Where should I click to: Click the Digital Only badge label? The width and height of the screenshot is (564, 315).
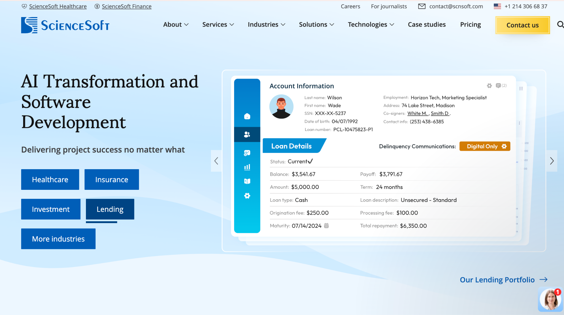(x=482, y=146)
